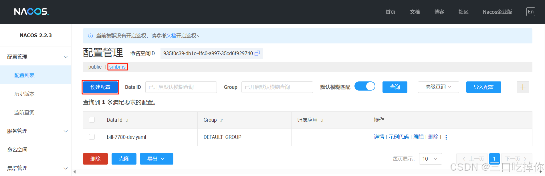
Task: Open 社区 in top navigation
Action: click(x=463, y=12)
